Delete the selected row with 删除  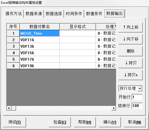(x=130, y=51)
